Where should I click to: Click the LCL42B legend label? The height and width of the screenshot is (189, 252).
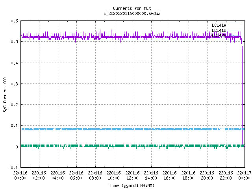(219, 35)
